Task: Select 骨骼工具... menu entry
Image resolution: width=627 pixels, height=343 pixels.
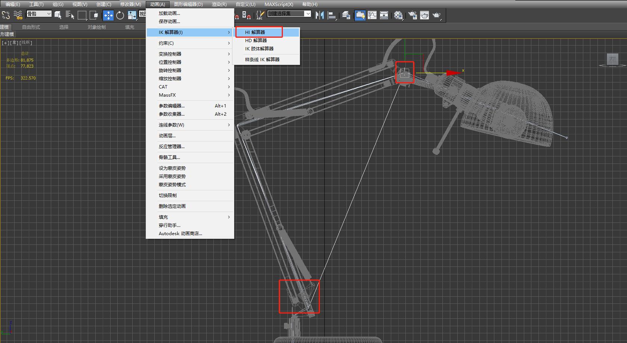Action: pos(169,158)
